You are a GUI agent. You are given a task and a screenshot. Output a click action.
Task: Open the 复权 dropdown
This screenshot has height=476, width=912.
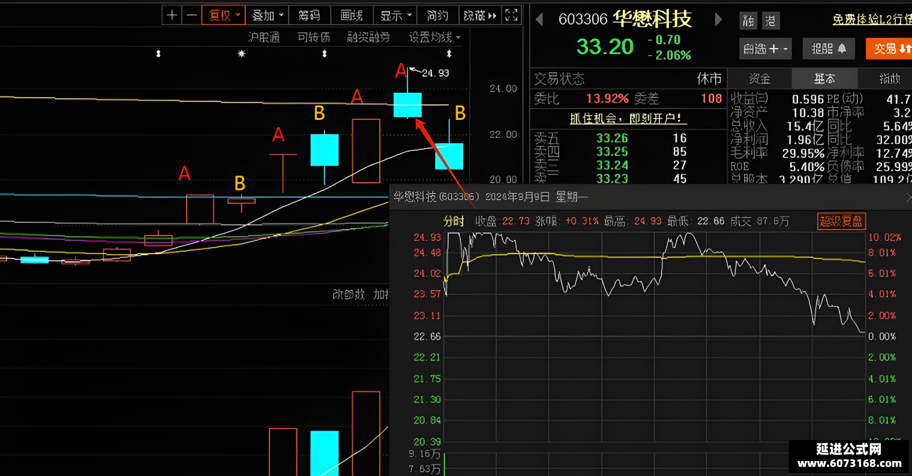point(223,15)
